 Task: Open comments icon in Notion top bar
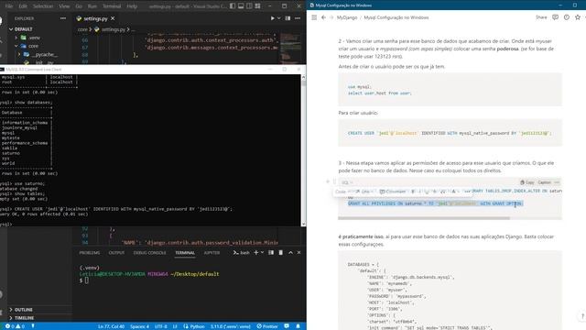pos(556,17)
